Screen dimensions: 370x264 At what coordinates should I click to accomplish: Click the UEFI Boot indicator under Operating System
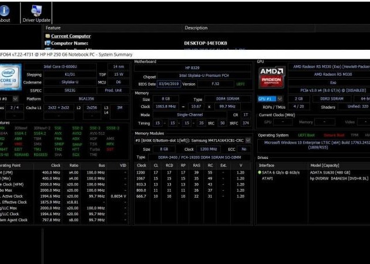(x=306, y=135)
